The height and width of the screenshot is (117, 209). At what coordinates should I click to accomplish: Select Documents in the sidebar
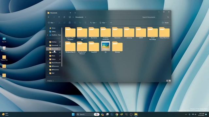tap(54, 49)
